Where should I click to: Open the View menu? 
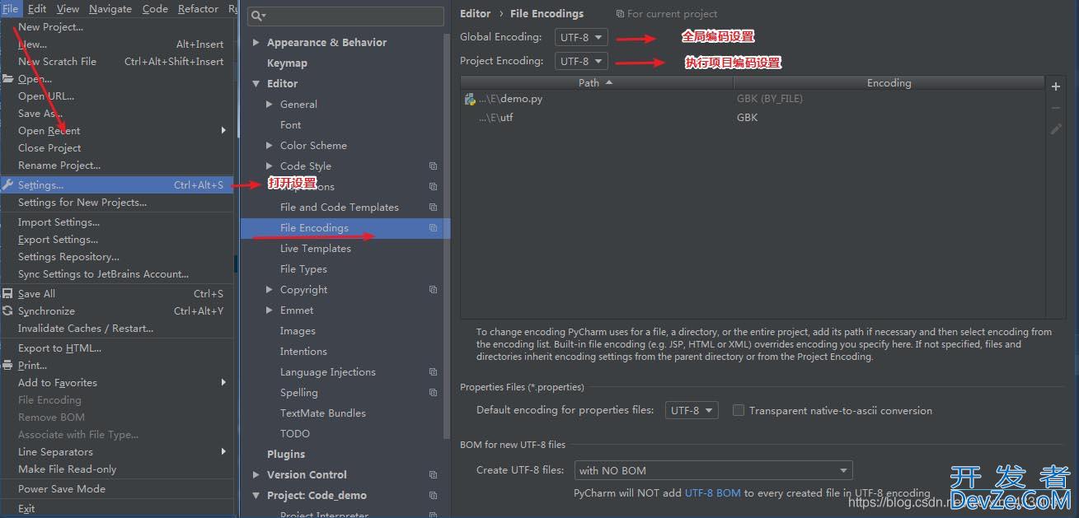point(68,8)
